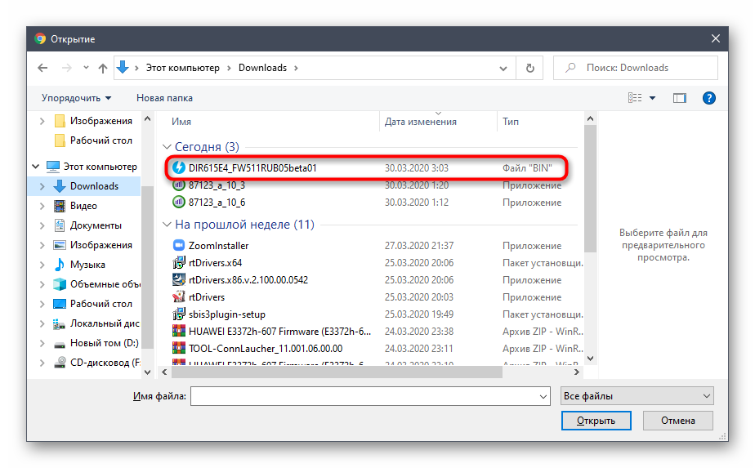Collapse the Сегодня group
This screenshot has width=755, height=468.
(x=168, y=148)
